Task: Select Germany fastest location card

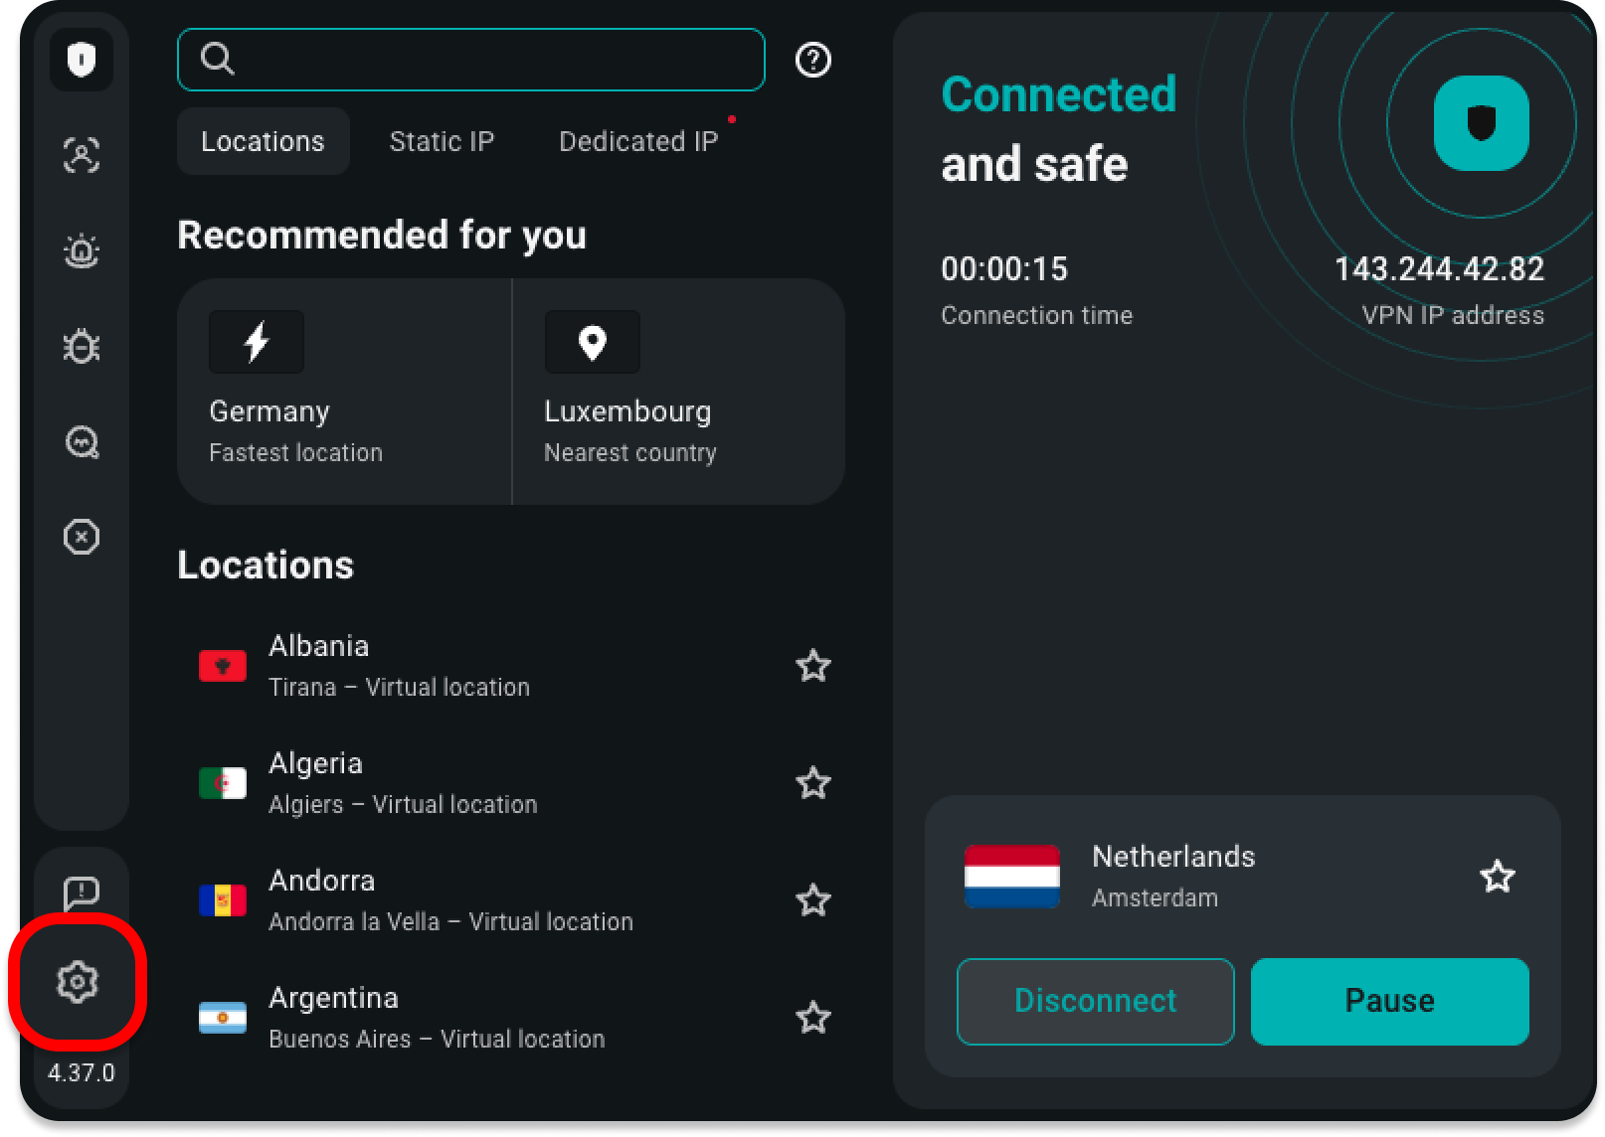Action: [x=344, y=392]
